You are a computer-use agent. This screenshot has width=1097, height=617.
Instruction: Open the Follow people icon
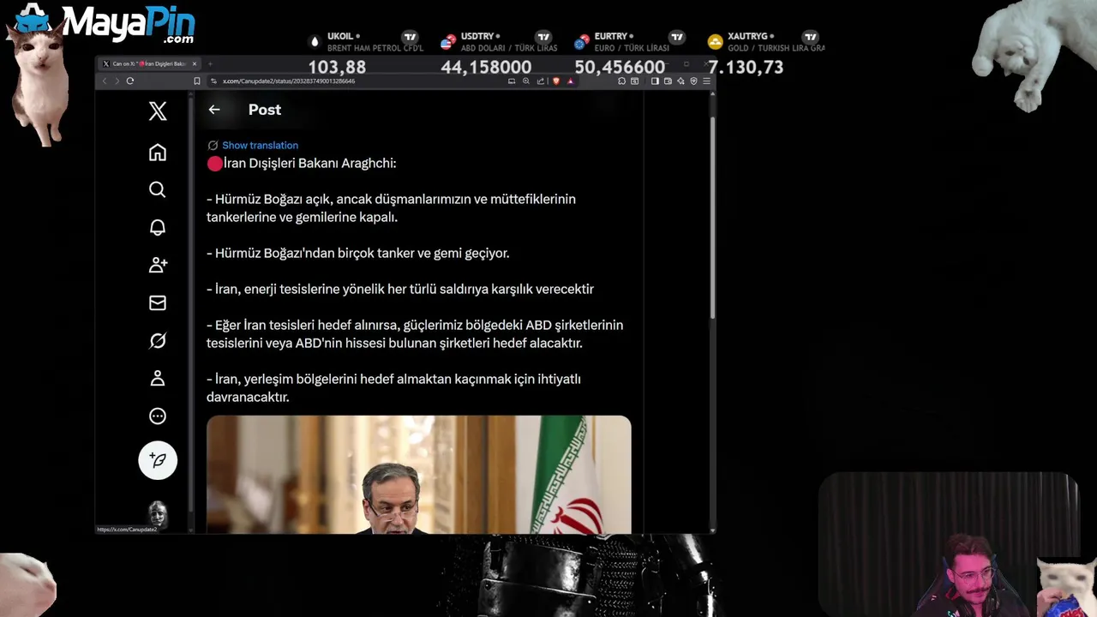[x=158, y=265]
